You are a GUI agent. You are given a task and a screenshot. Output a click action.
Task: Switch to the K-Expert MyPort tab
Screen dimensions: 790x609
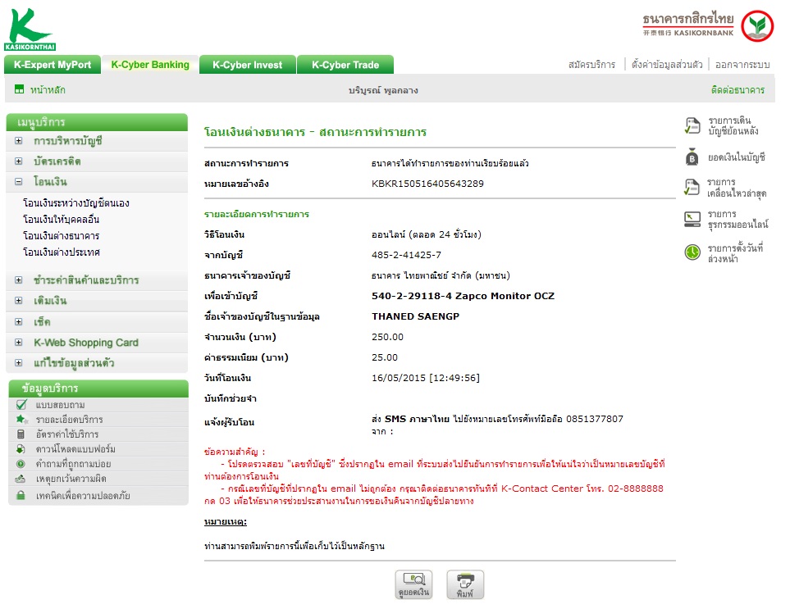pos(53,65)
